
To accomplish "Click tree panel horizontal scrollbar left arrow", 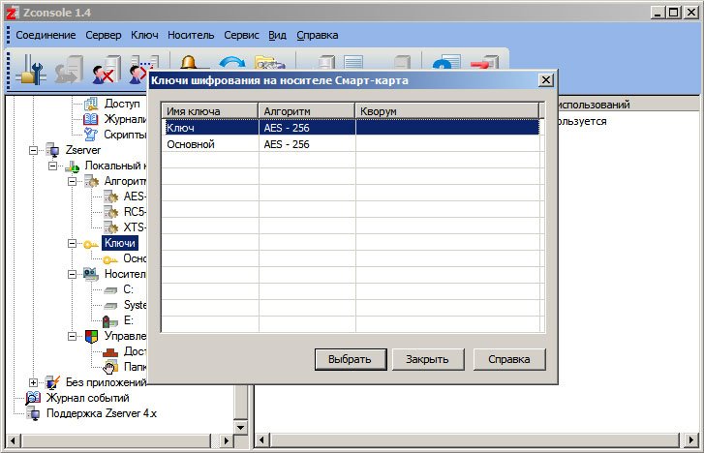I will [13, 440].
